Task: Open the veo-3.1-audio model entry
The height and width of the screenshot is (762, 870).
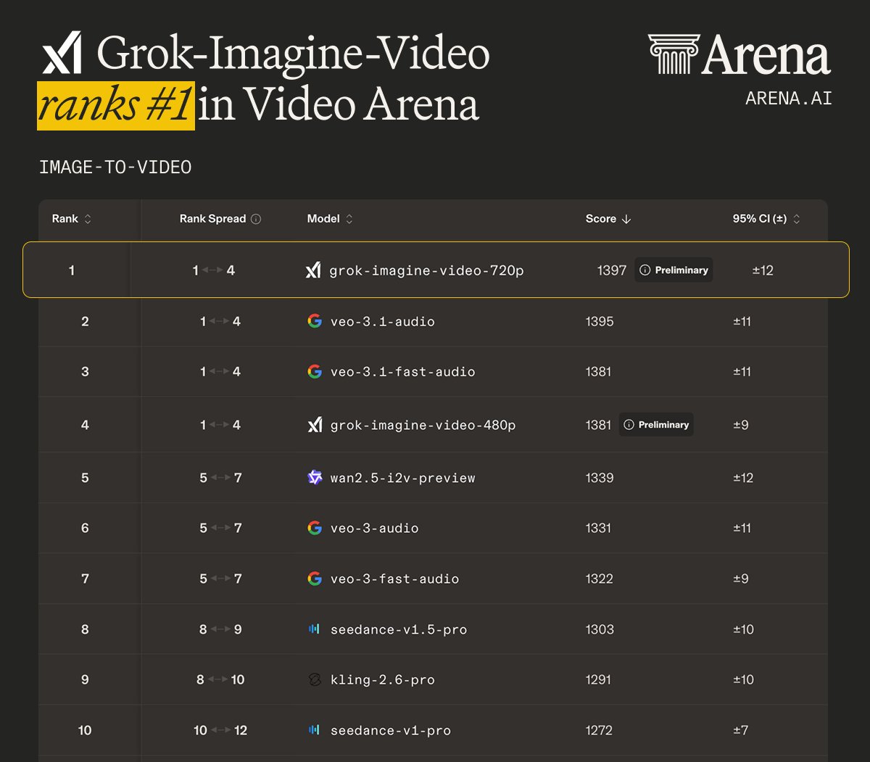Action: click(x=383, y=321)
